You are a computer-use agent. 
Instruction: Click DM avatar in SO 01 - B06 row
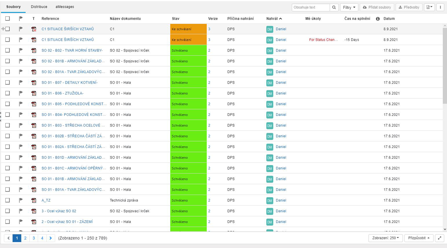pos(270,94)
